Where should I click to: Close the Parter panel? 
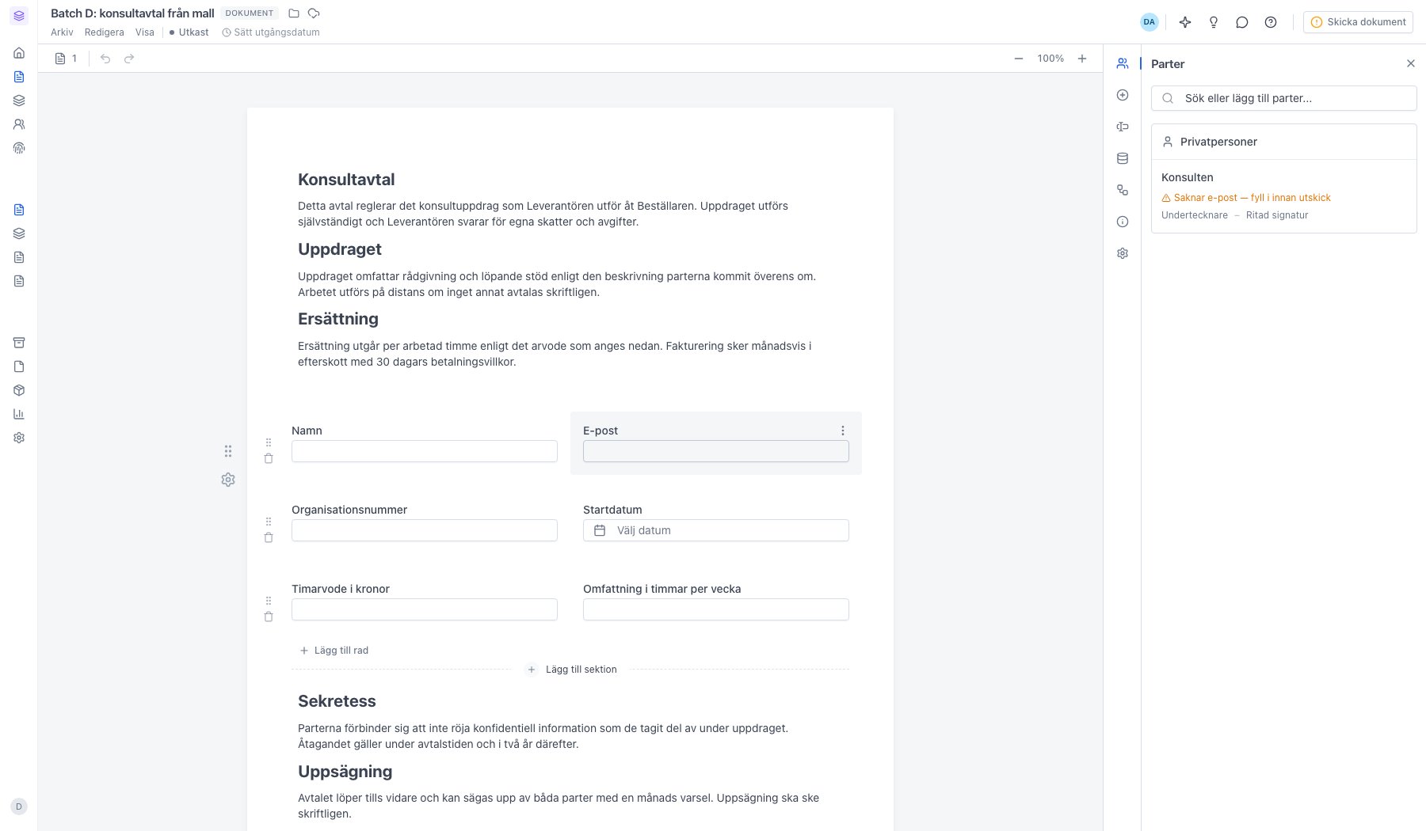click(1411, 63)
